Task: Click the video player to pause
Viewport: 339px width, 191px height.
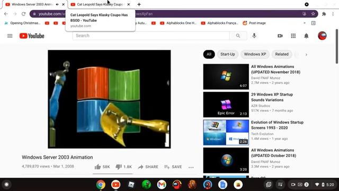Action: [x=109, y=99]
